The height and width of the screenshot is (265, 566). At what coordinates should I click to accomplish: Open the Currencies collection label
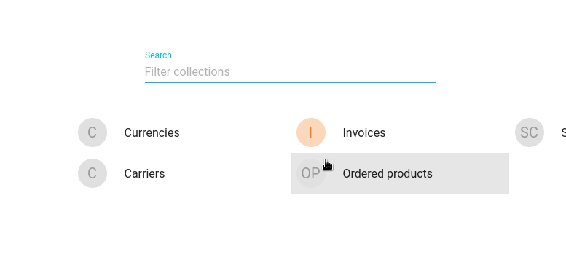[152, 133]
